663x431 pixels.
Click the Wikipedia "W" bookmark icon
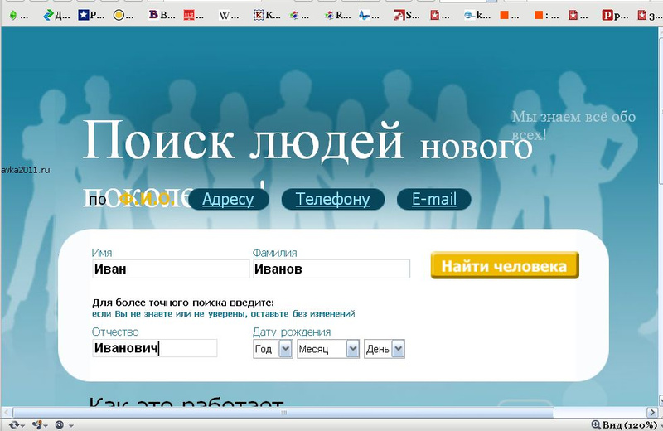(224, 14)
